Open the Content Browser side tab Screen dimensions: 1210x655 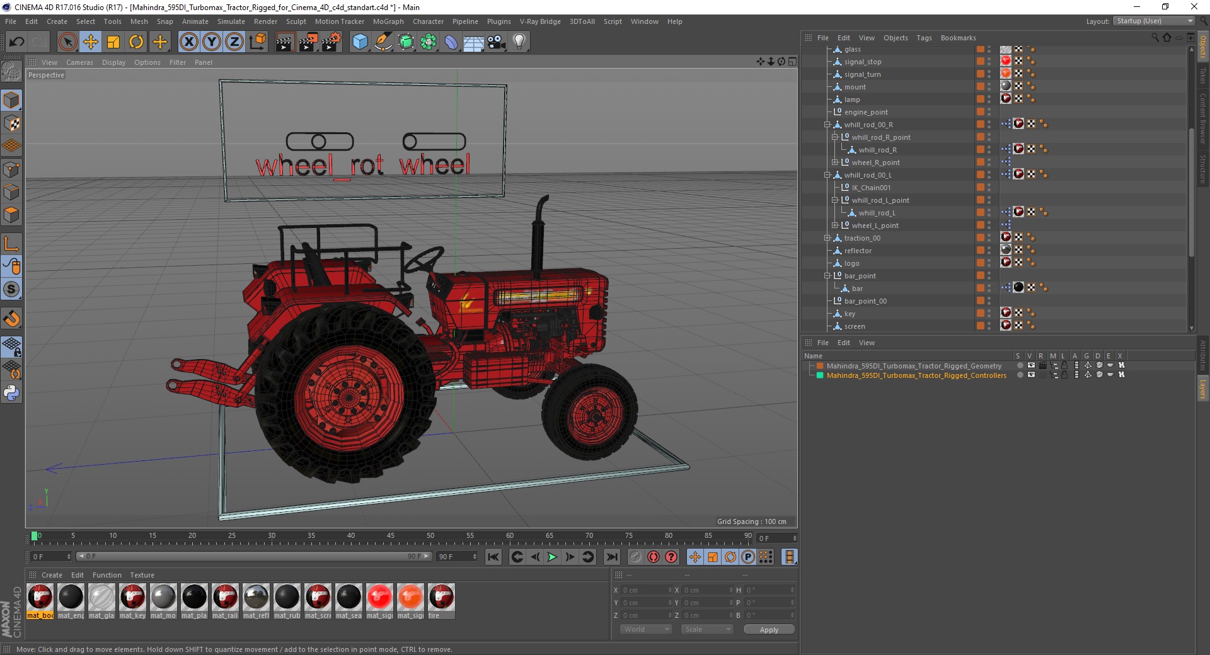[1202, 119]
